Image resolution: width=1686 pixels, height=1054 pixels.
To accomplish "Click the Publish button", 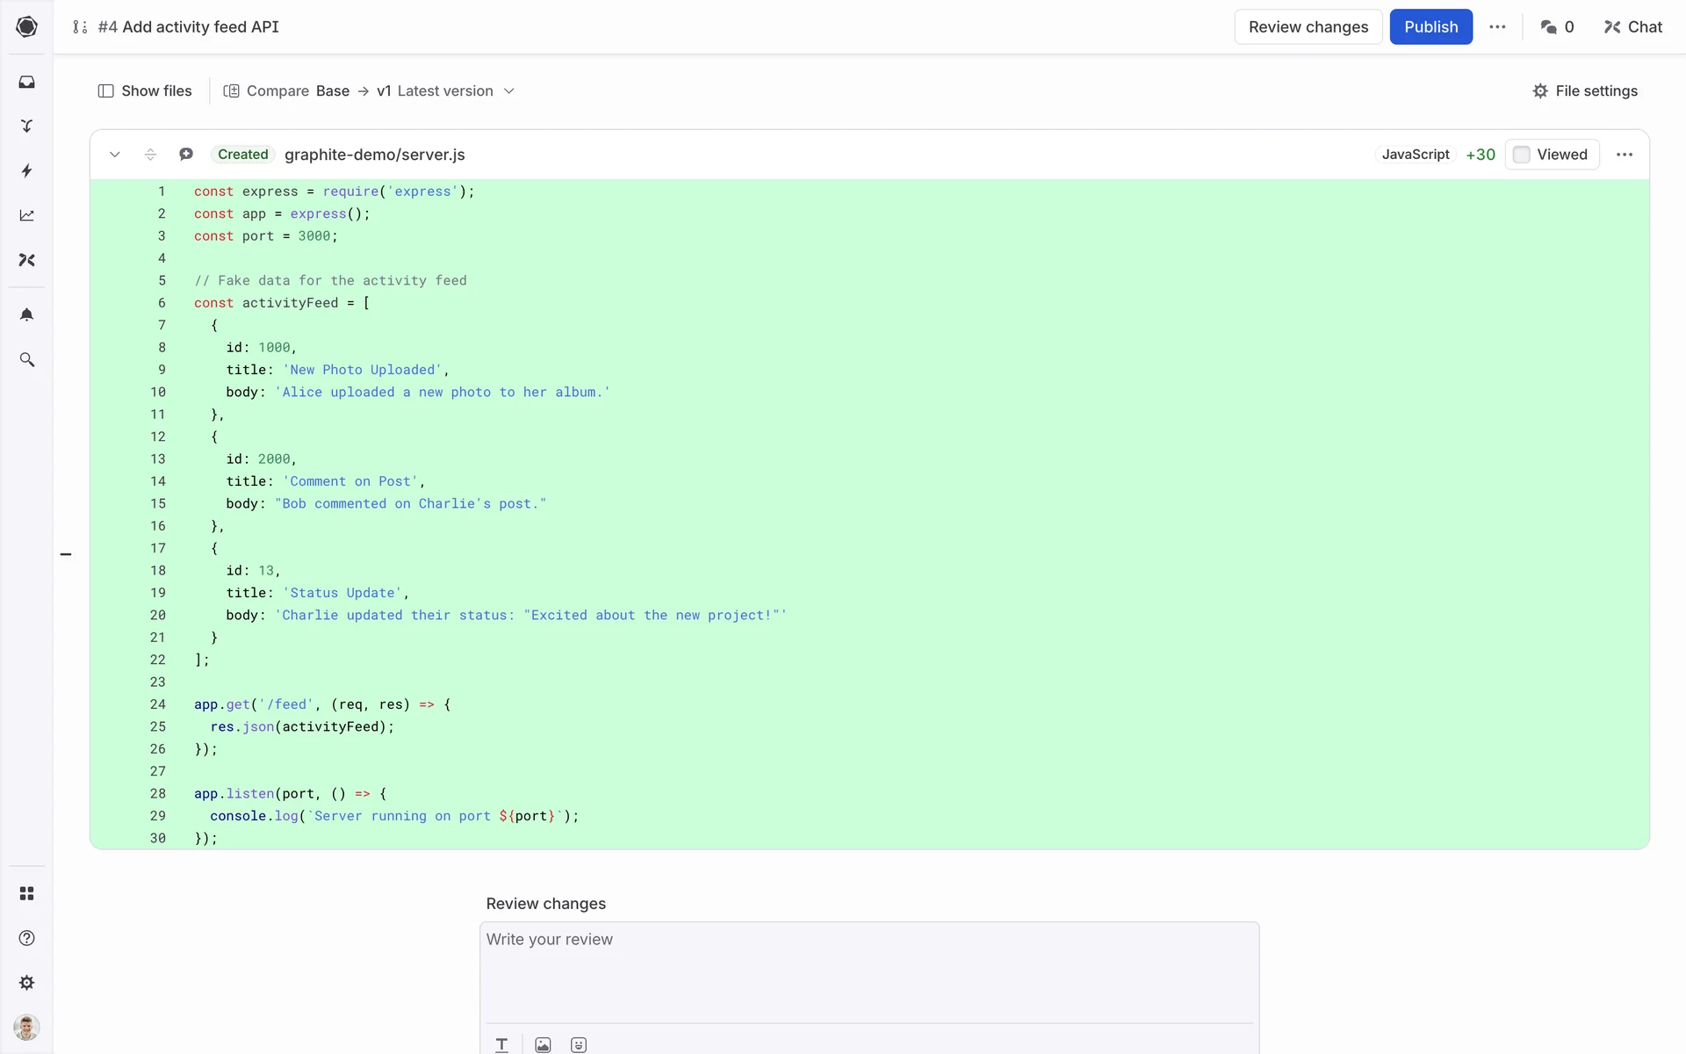I will (x=1430, y=27).
